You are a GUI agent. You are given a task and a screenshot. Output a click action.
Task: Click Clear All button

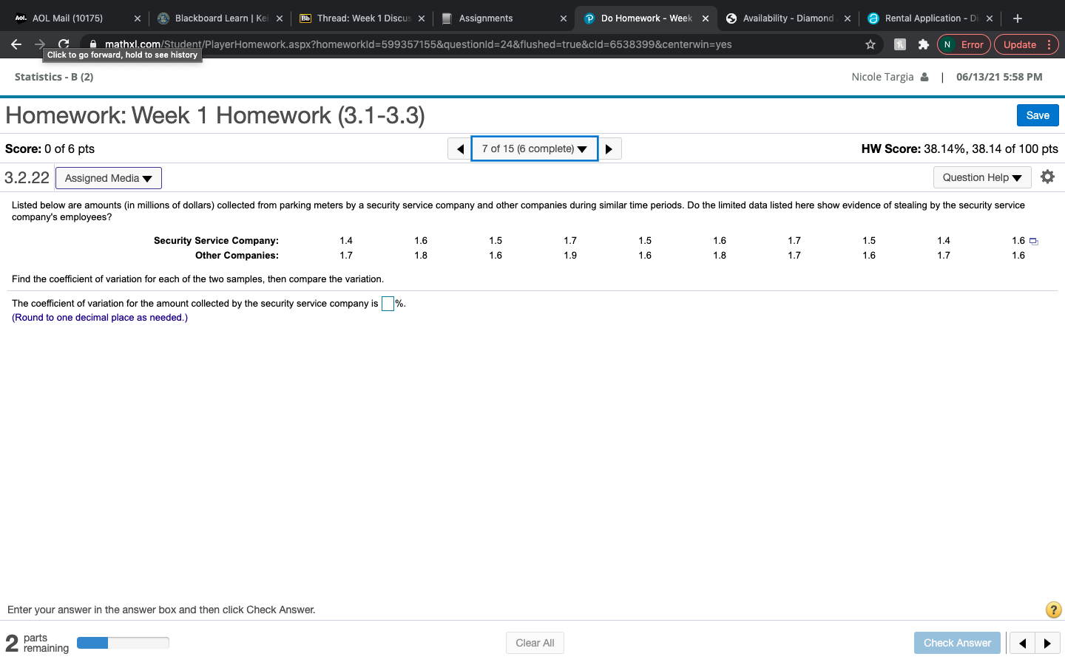tap(535, 643)
